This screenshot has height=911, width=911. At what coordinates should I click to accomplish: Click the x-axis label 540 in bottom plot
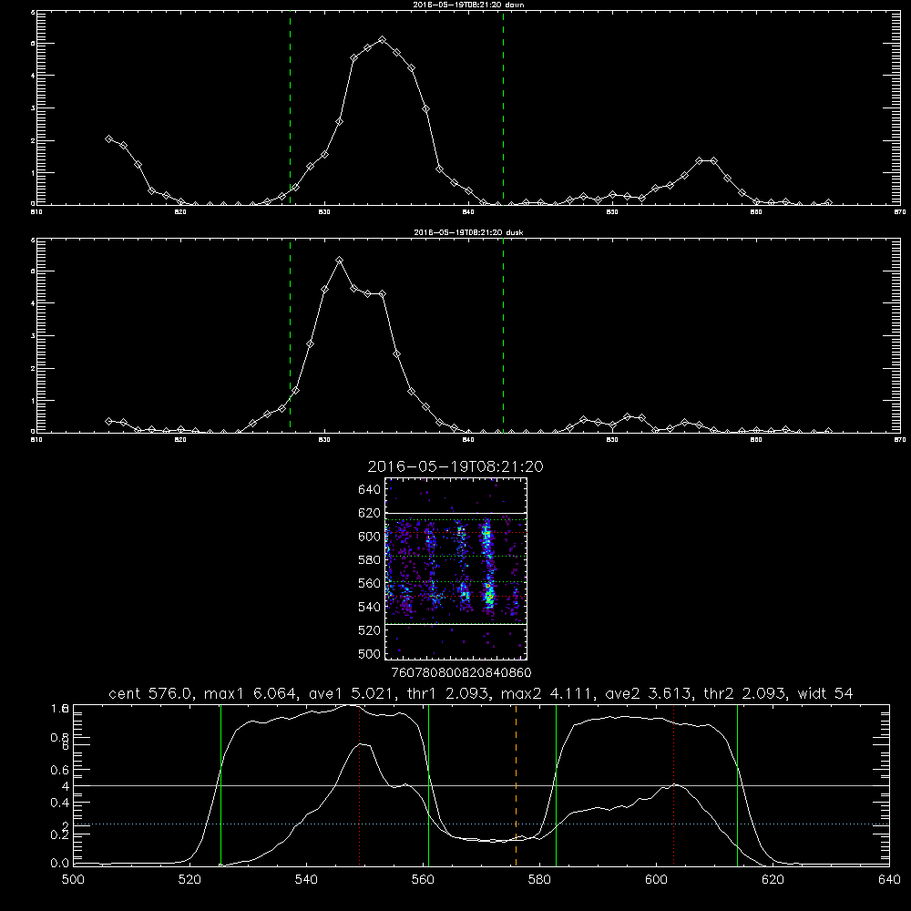pyautogui.click(x=306, y=880)
